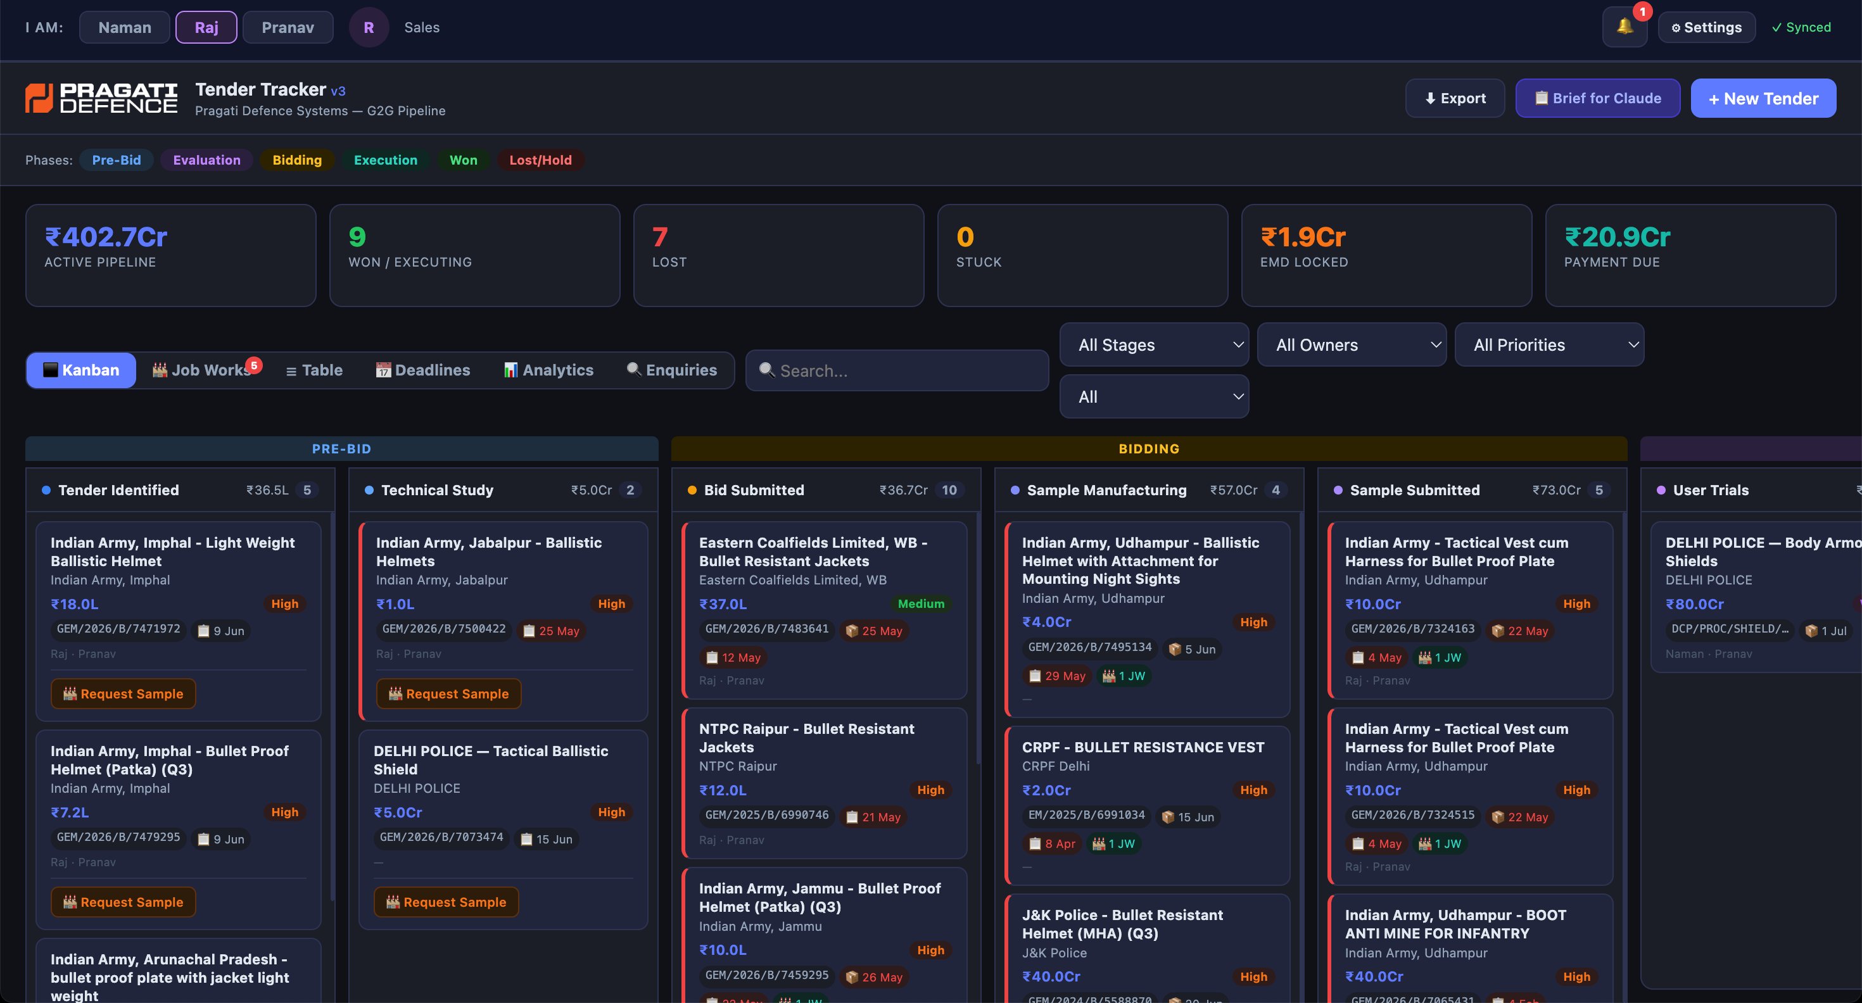Click the Medium priority badge on Eastern Coalfields
1862x1003 pixels.
(921, 603)
